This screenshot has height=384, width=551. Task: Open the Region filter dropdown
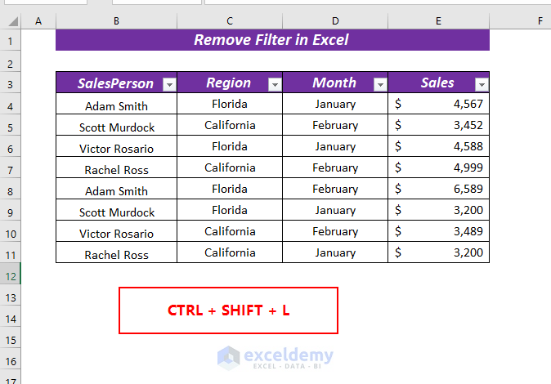click(275, 84)
